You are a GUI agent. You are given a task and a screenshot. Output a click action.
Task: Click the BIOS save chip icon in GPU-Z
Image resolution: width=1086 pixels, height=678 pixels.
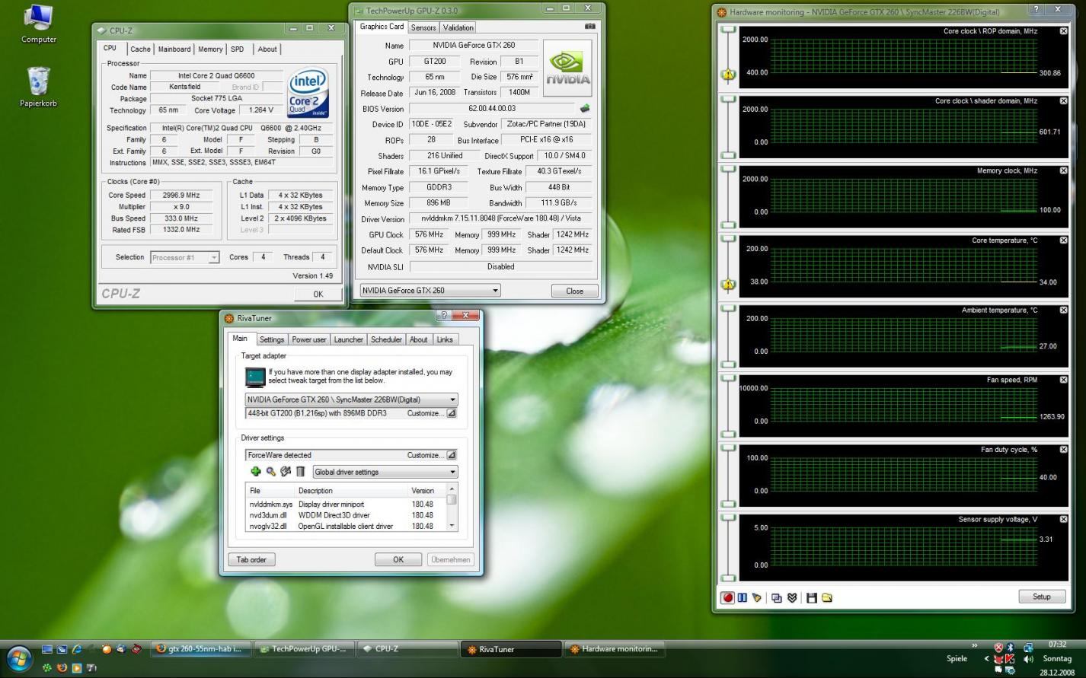tap(585, 109)
